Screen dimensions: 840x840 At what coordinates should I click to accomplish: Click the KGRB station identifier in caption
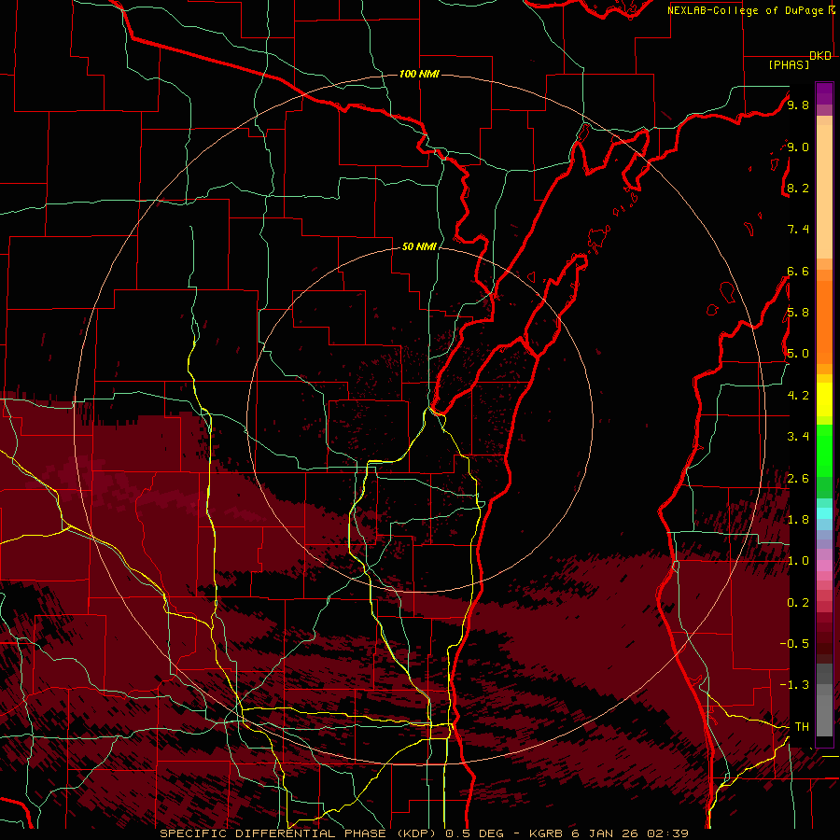[x=548, y=833]
